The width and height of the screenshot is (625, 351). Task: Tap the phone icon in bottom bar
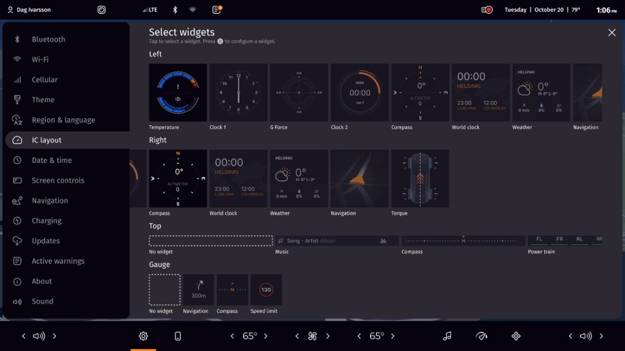pyautogui.click(x=177, y=336)
